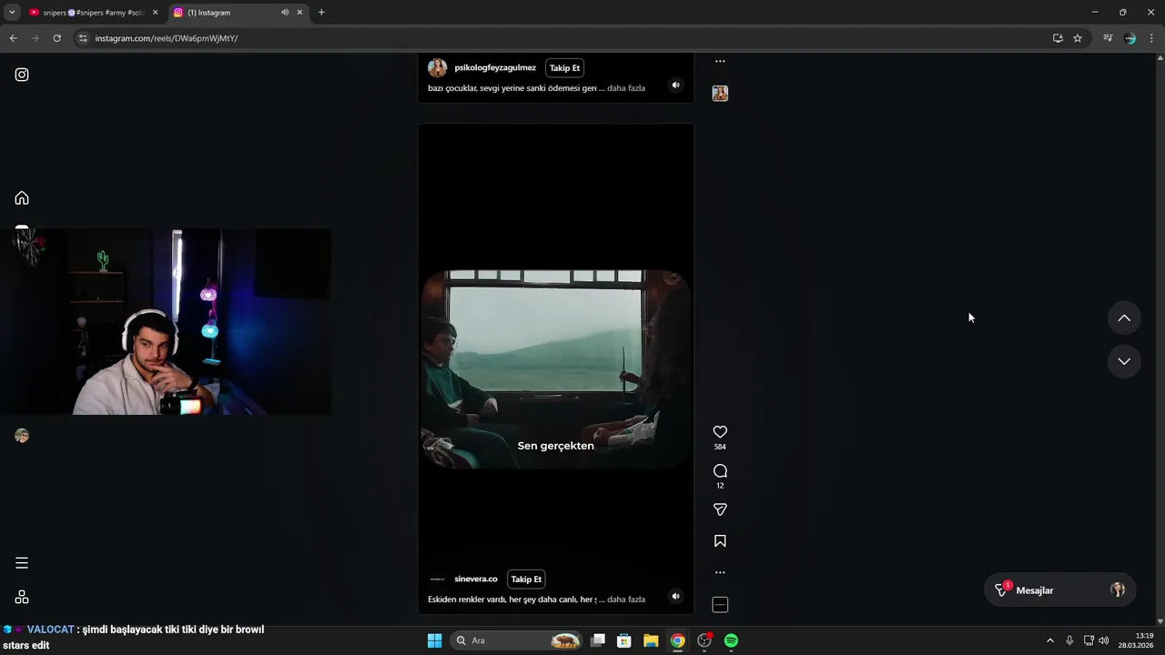Open the media control icon in Chrome toolbar

1108,38
